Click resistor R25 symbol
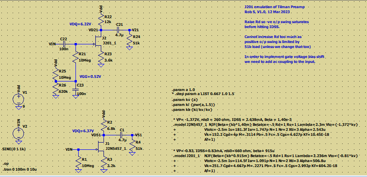Image resolution: width=367 pixels, height=177 pixels. (x=56, y=74)
